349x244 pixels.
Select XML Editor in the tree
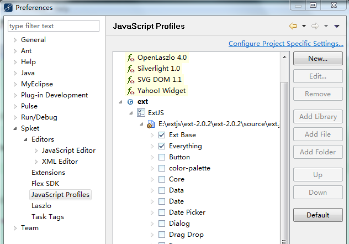point(60,162)
